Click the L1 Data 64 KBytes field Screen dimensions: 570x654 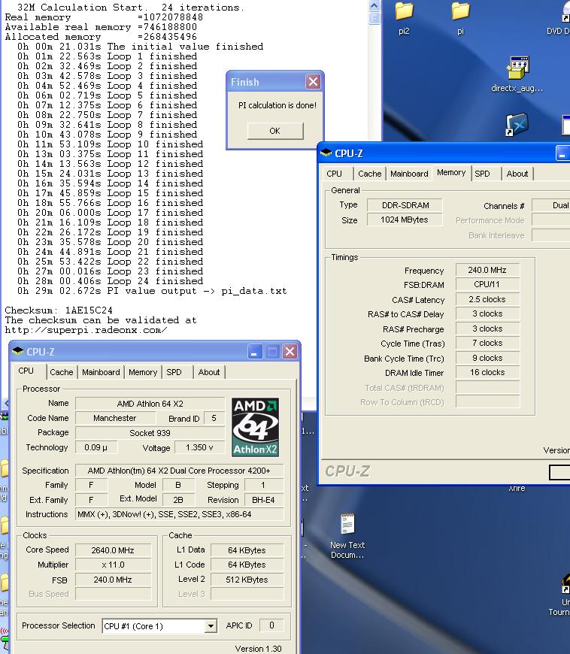tap(247, 550)
